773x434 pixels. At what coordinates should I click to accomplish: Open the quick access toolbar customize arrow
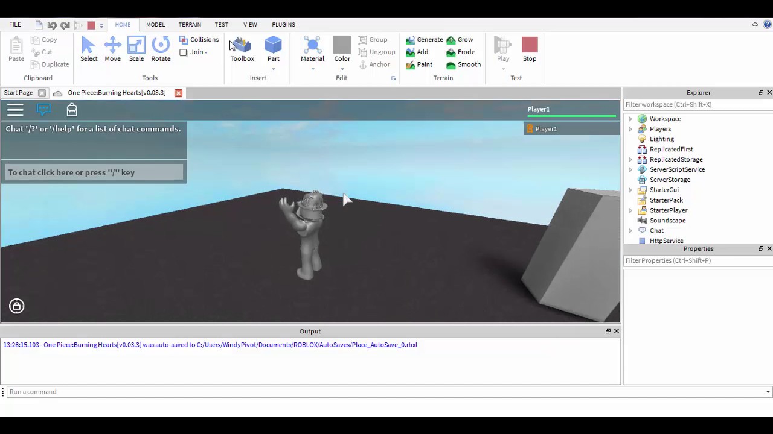coord(101,25)
